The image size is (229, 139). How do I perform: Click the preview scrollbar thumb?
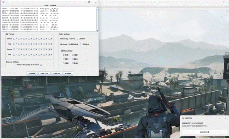coord(98,10)
